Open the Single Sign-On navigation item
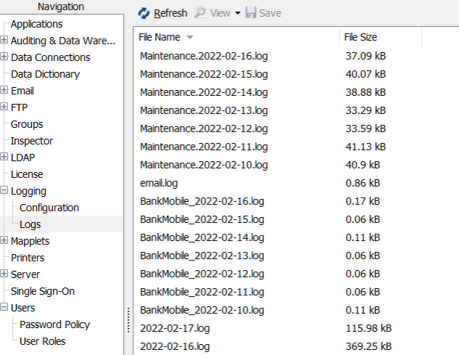 (x=43, y=291)
